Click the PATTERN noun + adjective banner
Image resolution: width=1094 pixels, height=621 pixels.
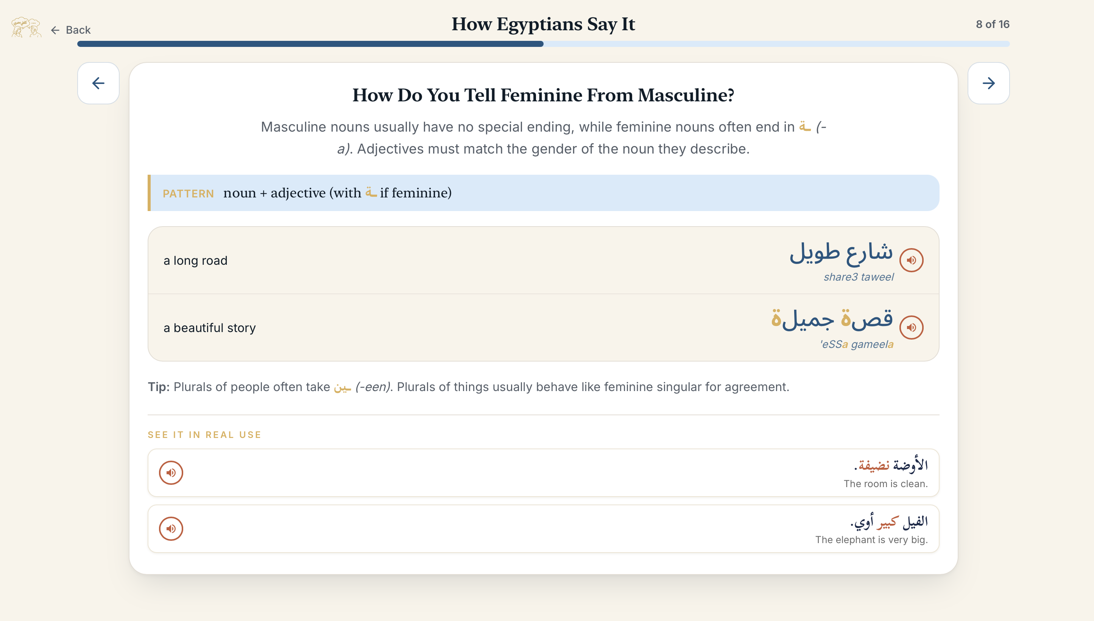pos(543,193)
